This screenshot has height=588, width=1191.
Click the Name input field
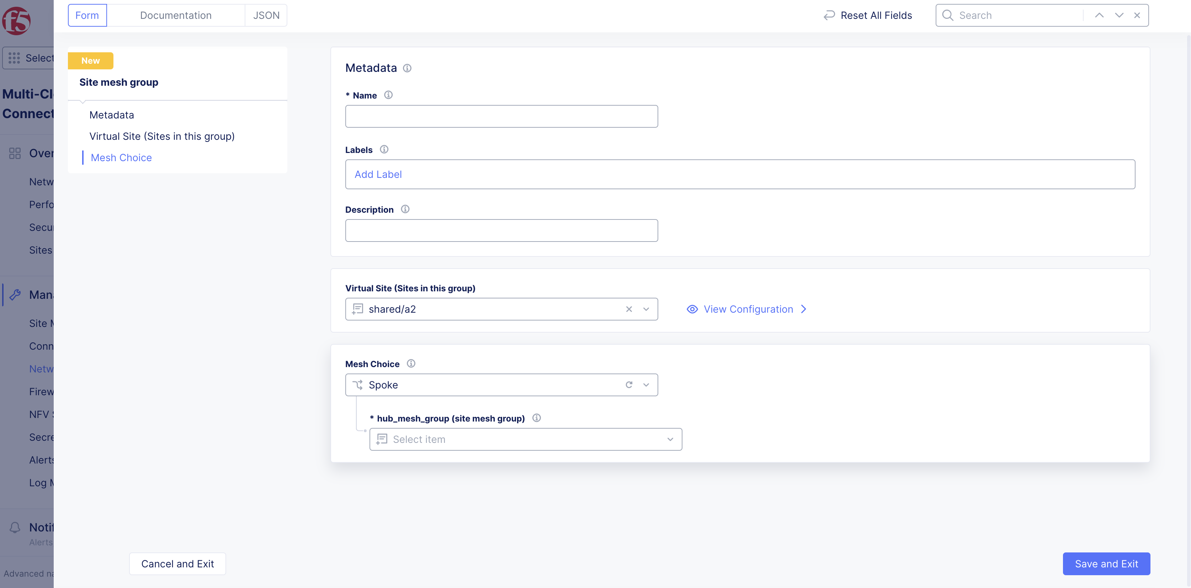coord(501,116)
